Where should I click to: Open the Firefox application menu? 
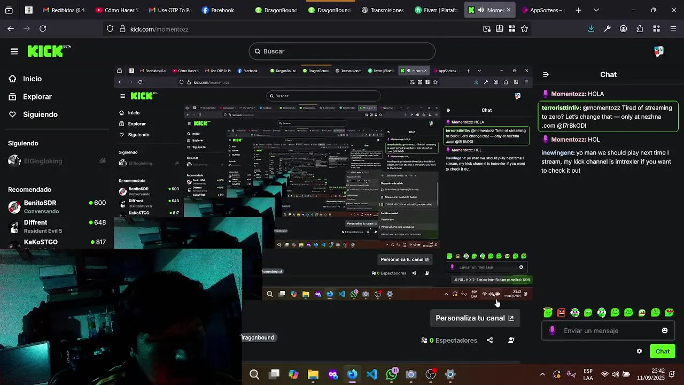click(673, 29)
